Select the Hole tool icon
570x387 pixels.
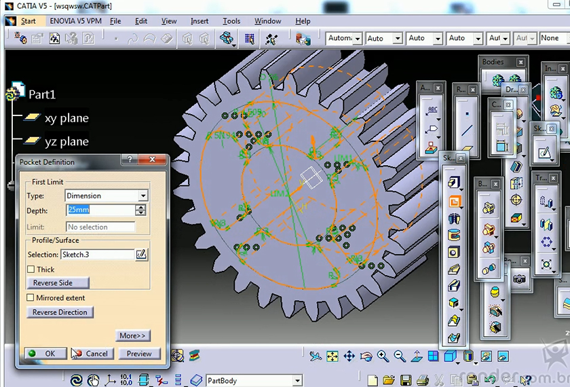click(453, 252)
